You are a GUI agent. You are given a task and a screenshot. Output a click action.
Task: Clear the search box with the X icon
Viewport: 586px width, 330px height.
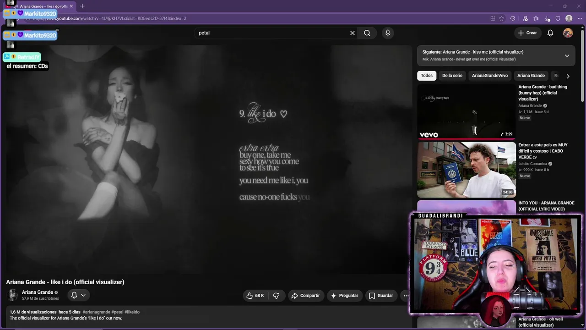(353, 33)
